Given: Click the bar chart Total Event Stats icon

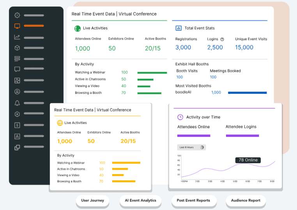Looking at the screenshot, I should tap(179, 28).
